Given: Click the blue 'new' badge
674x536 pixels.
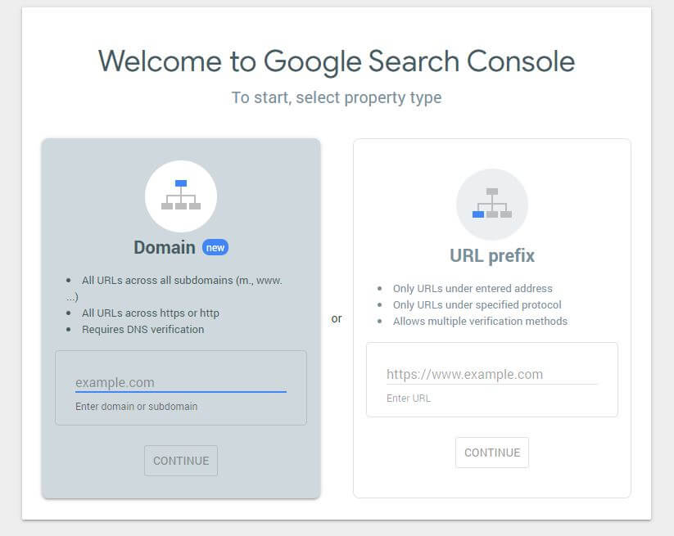Looking at the screenshot, I should click(x=215, y=247).
